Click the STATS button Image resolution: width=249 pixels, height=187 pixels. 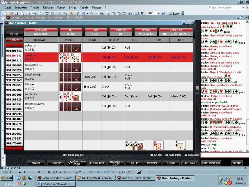36,163
